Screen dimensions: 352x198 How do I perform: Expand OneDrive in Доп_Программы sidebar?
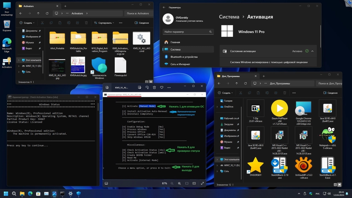[x=217, y=107]
